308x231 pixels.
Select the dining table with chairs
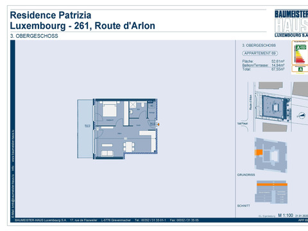129,146
